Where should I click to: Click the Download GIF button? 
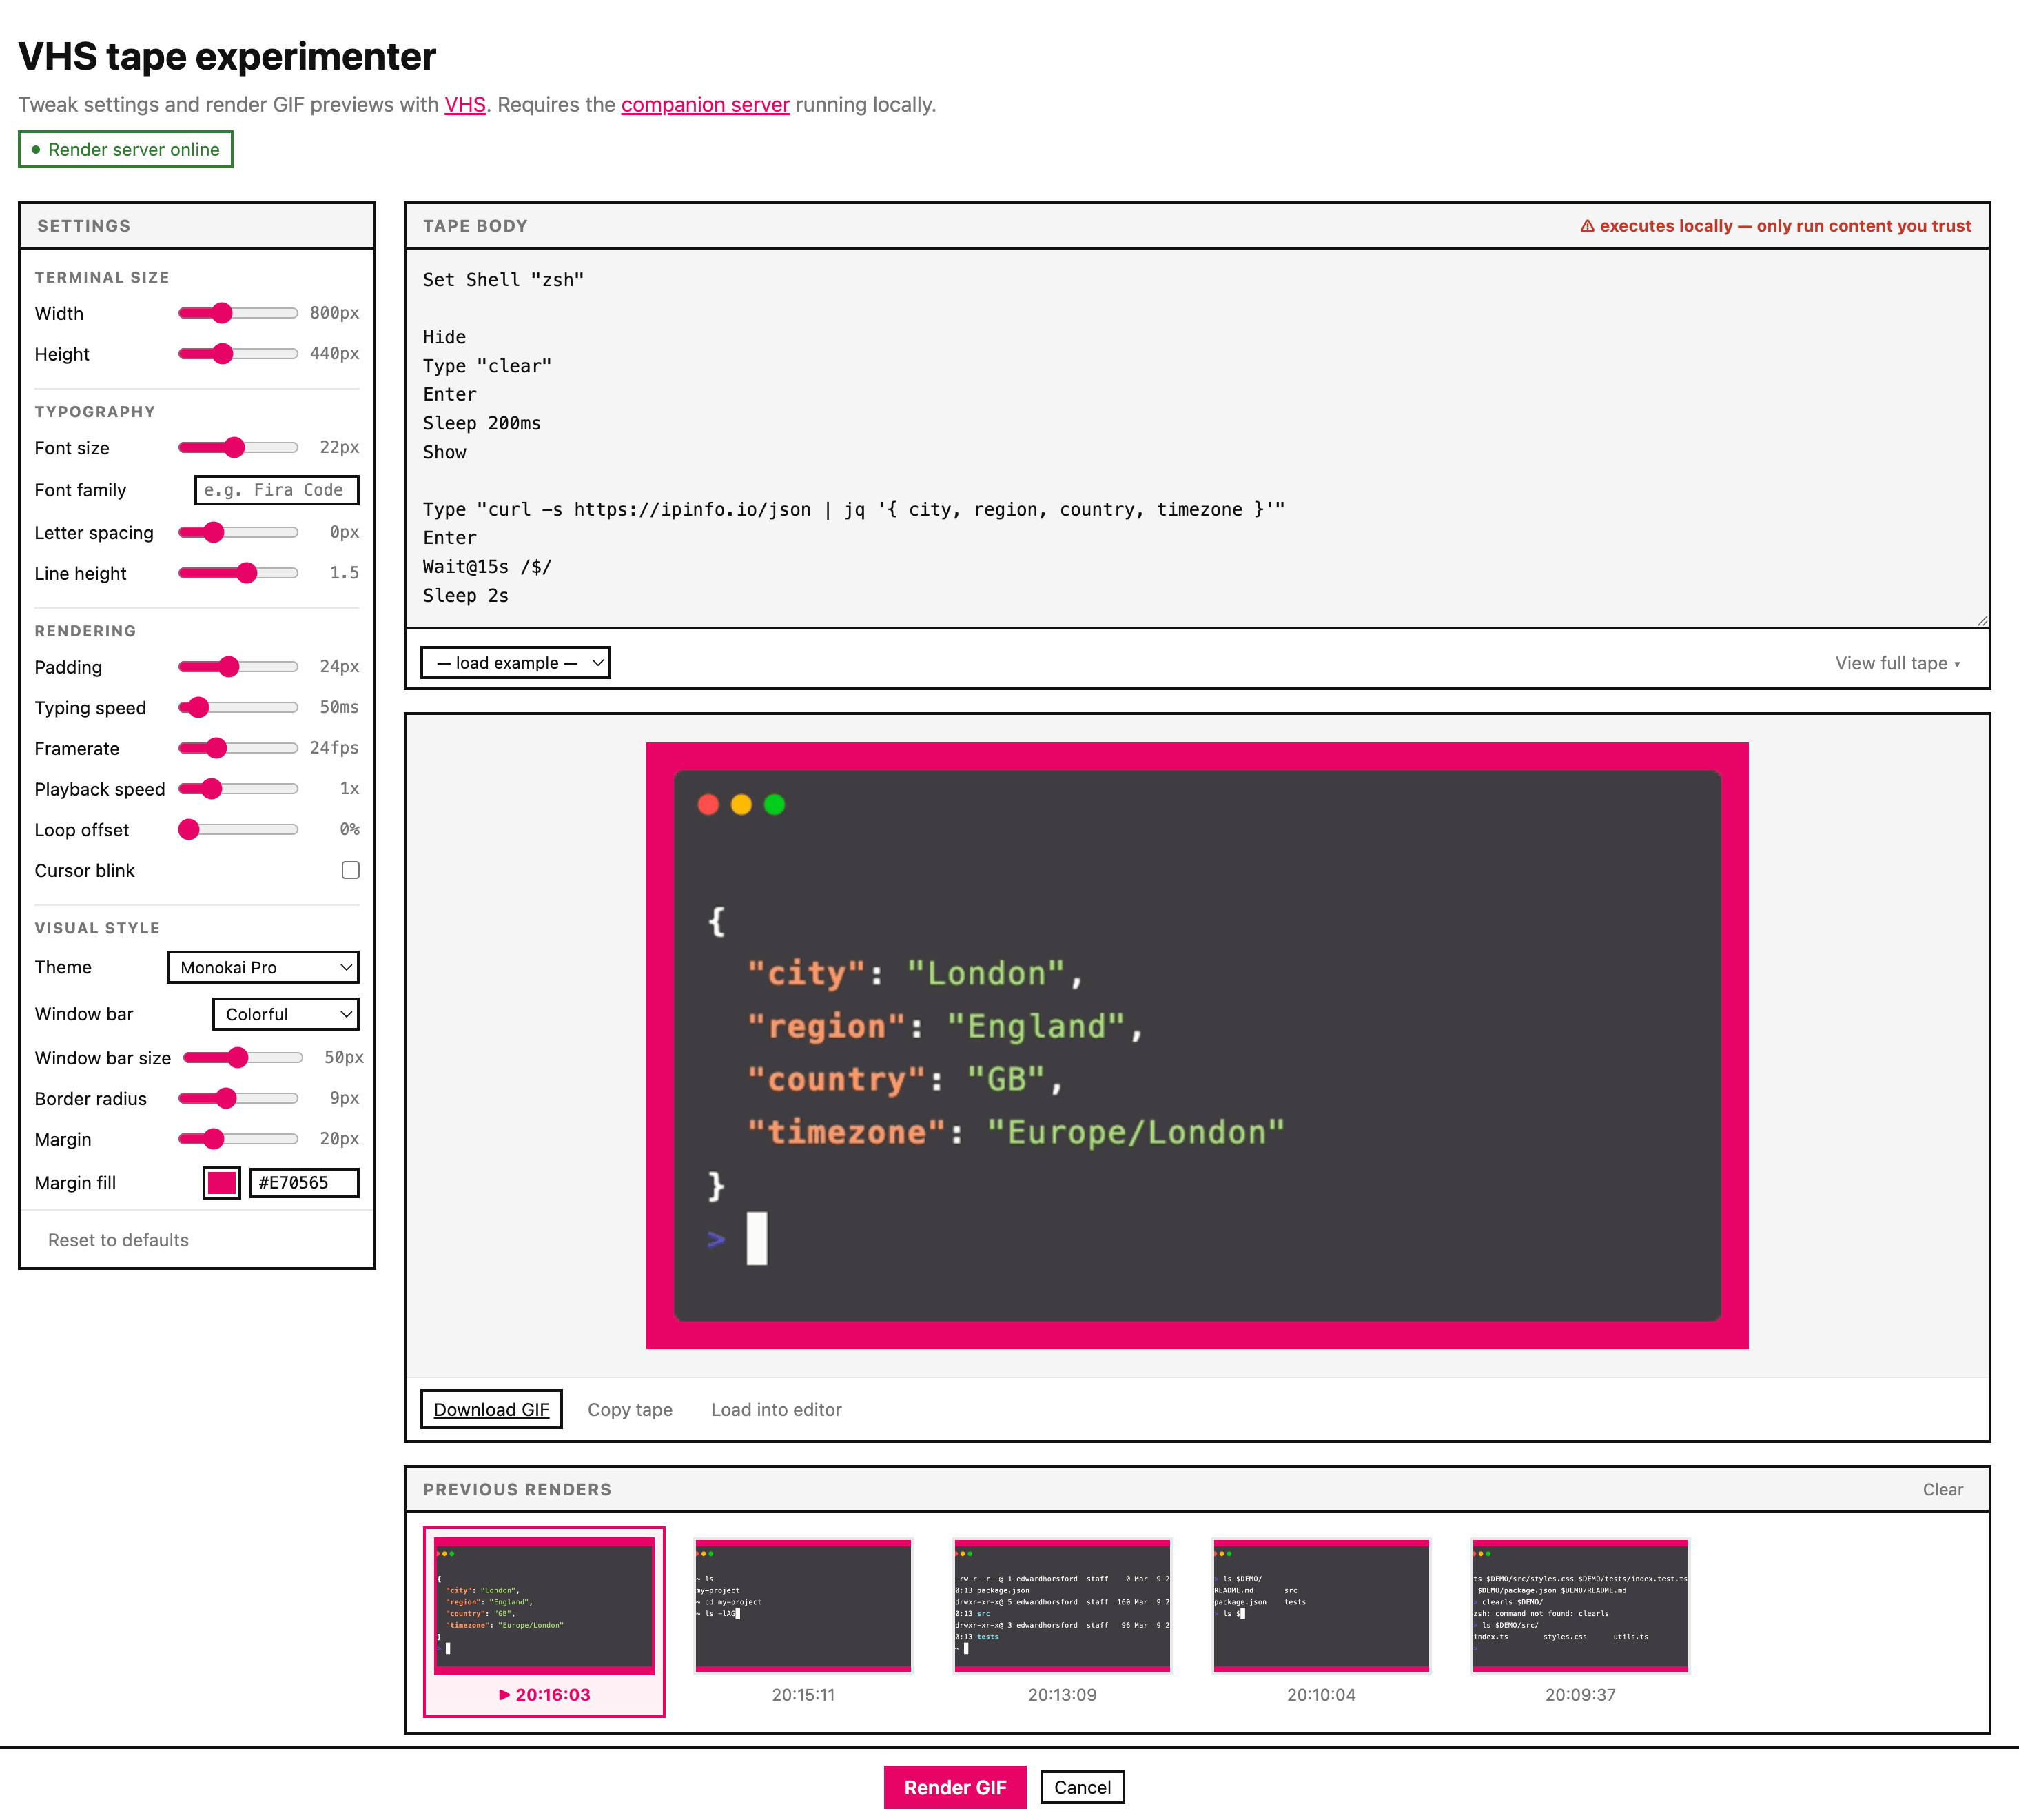point(491,1409)
